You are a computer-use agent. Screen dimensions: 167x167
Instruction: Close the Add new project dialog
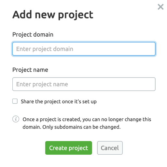[x=160, y=7]
